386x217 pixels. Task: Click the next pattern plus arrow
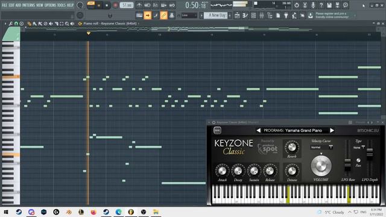[x=230, y=15]
